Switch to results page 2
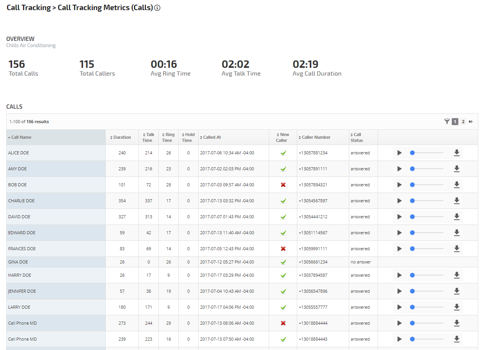The width and height of the screenshot is (481, 350). 463,122
